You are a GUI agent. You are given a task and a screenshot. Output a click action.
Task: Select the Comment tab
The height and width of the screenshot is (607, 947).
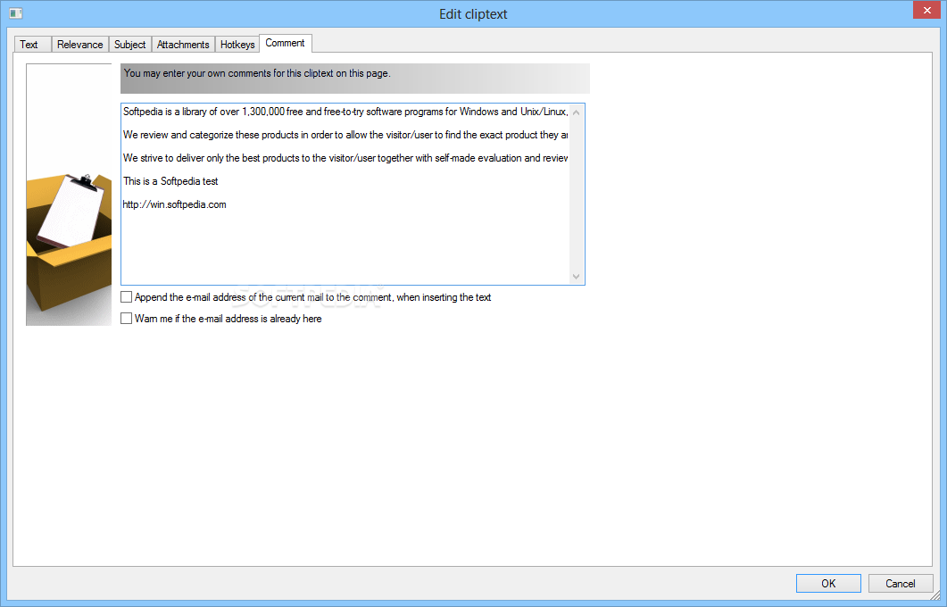tap(285, 43)
